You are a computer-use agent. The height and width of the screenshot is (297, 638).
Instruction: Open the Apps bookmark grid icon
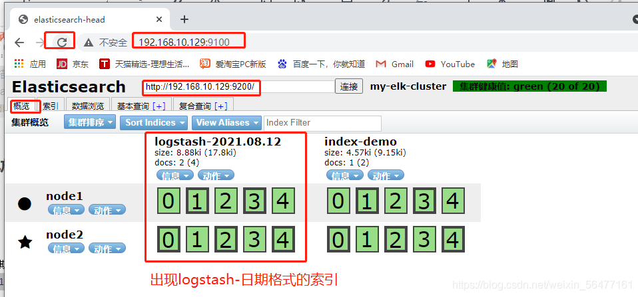tap(19, 64)
